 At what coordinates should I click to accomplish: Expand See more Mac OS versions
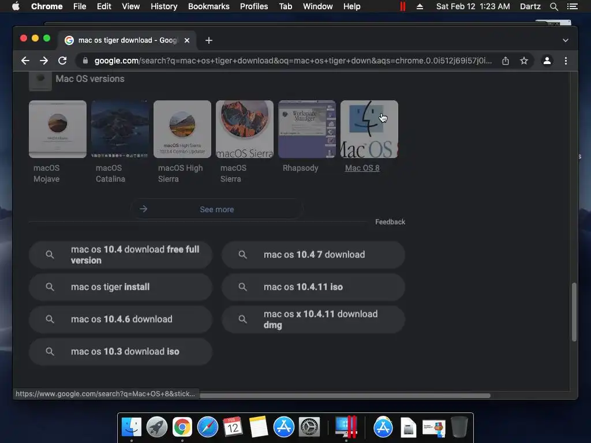pos(217,209)
